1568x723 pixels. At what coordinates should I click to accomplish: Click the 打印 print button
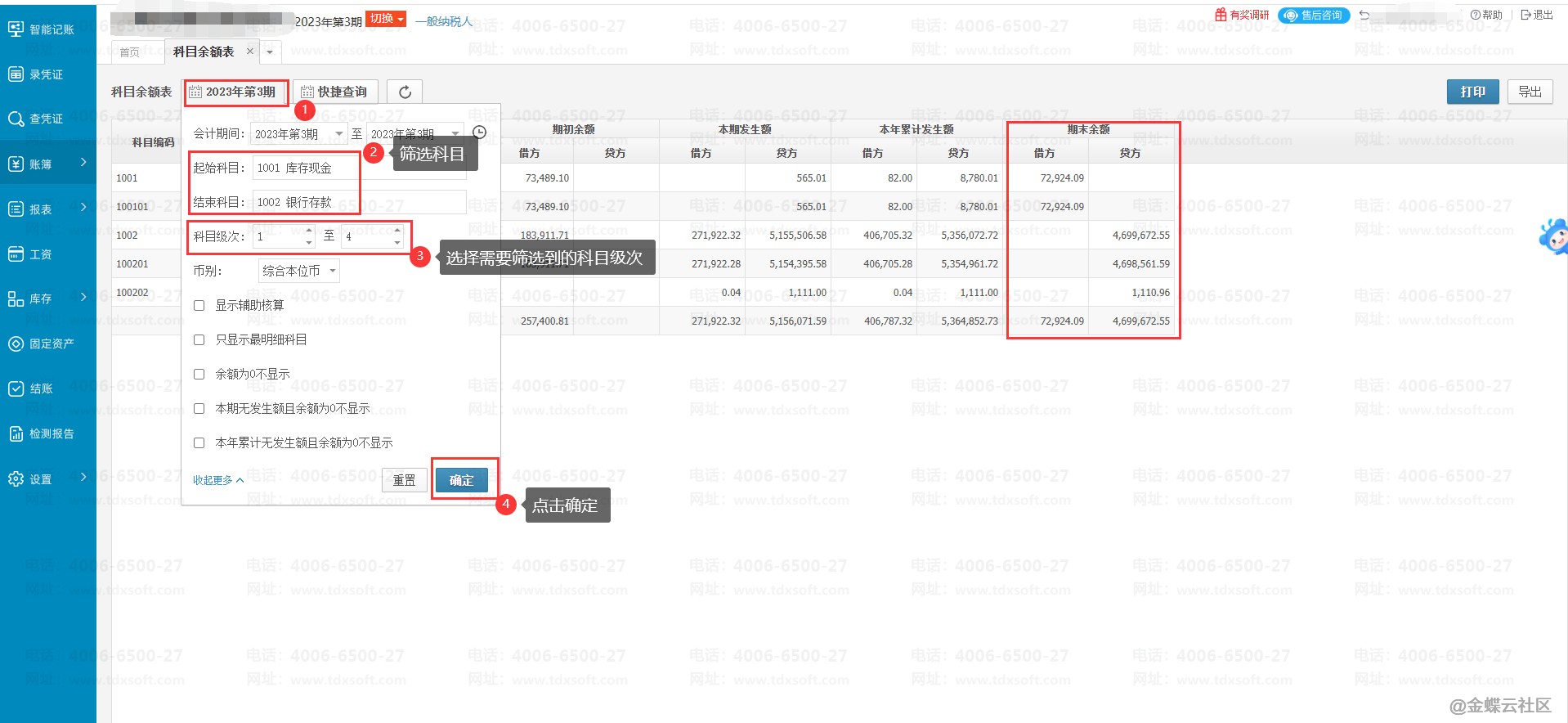pyautogui.click(x=1472, y=92)
